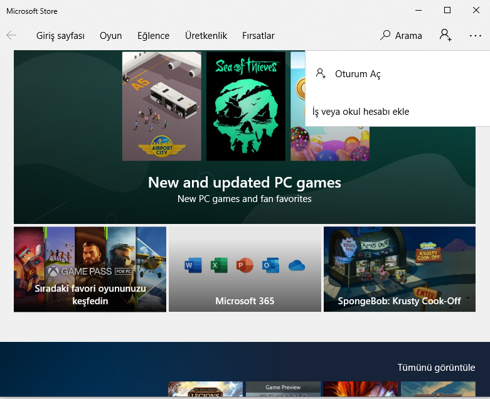Open the Üretkenlik tab

pos(206,36)
